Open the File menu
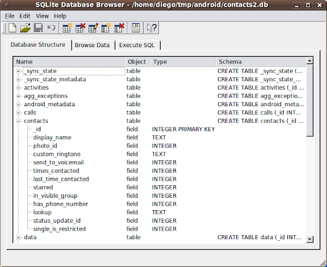The width and height of the screenshot is (327, 267). (10, 16)
